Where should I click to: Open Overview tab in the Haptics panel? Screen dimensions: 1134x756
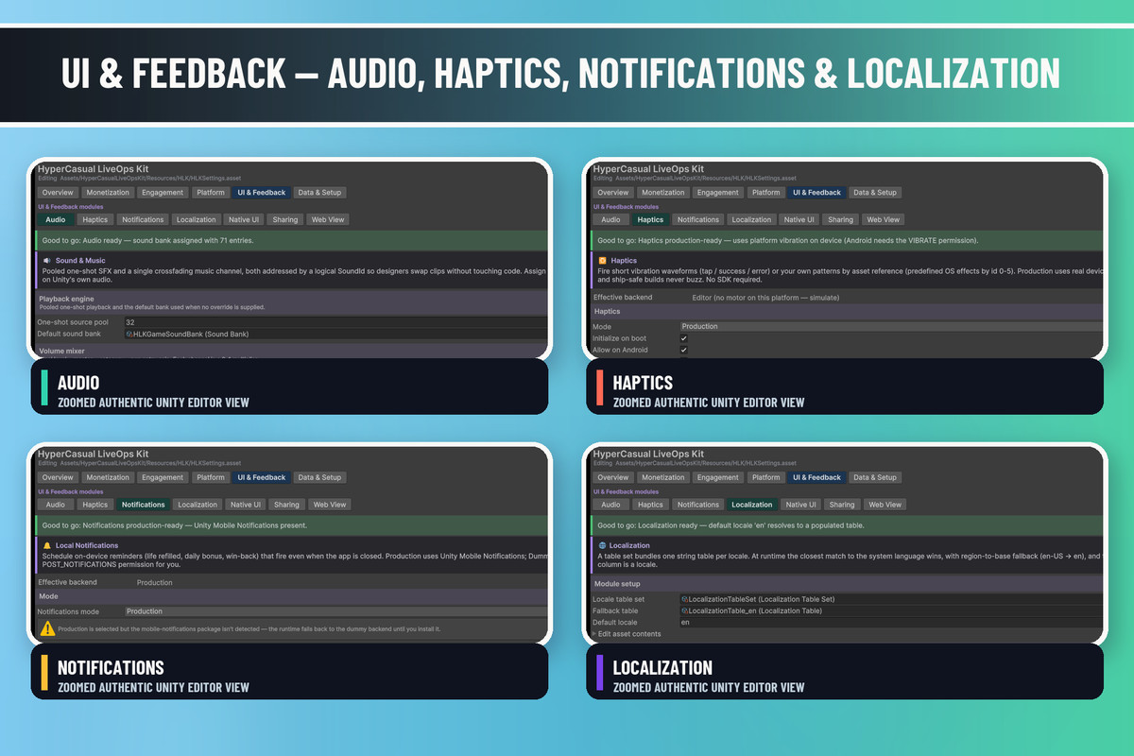(x=612, y=192)
